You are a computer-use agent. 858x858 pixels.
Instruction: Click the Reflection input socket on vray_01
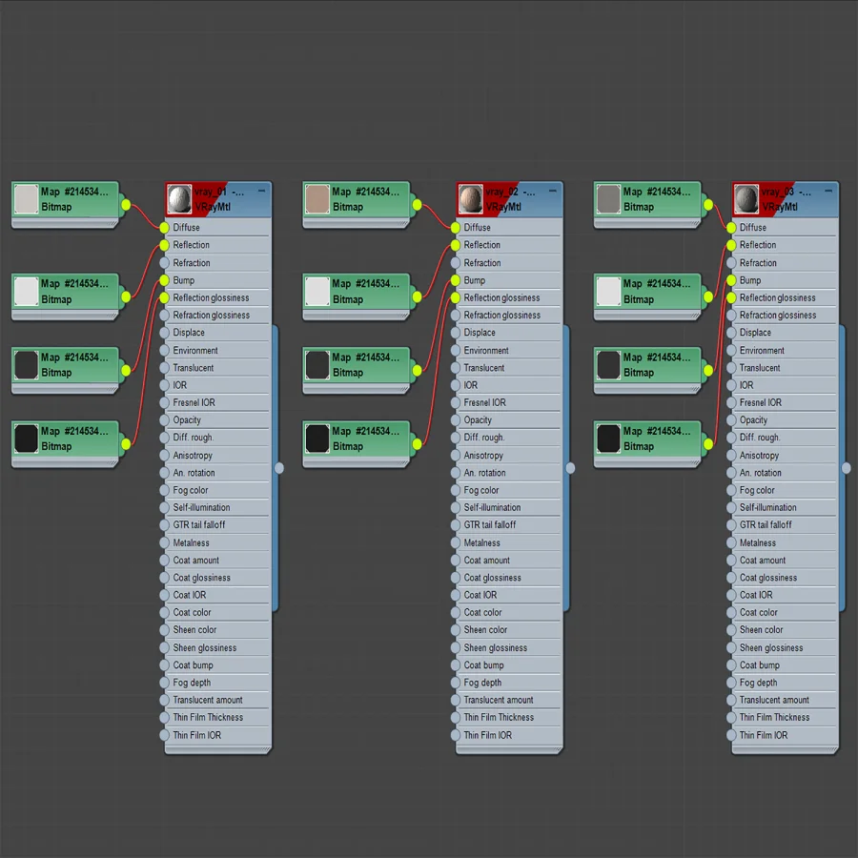tap(164, 245)
